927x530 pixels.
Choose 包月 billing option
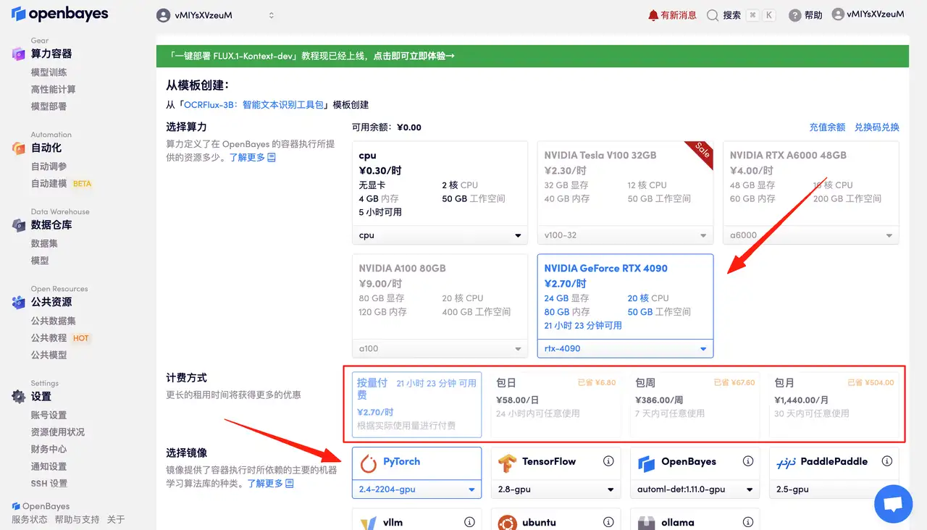pyautogui.click(x=834, y=404)
